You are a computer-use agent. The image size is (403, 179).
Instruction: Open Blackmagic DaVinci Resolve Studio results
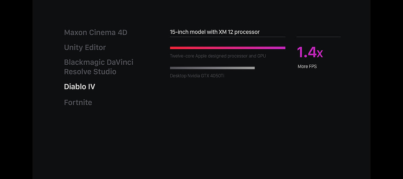(98, 67)
